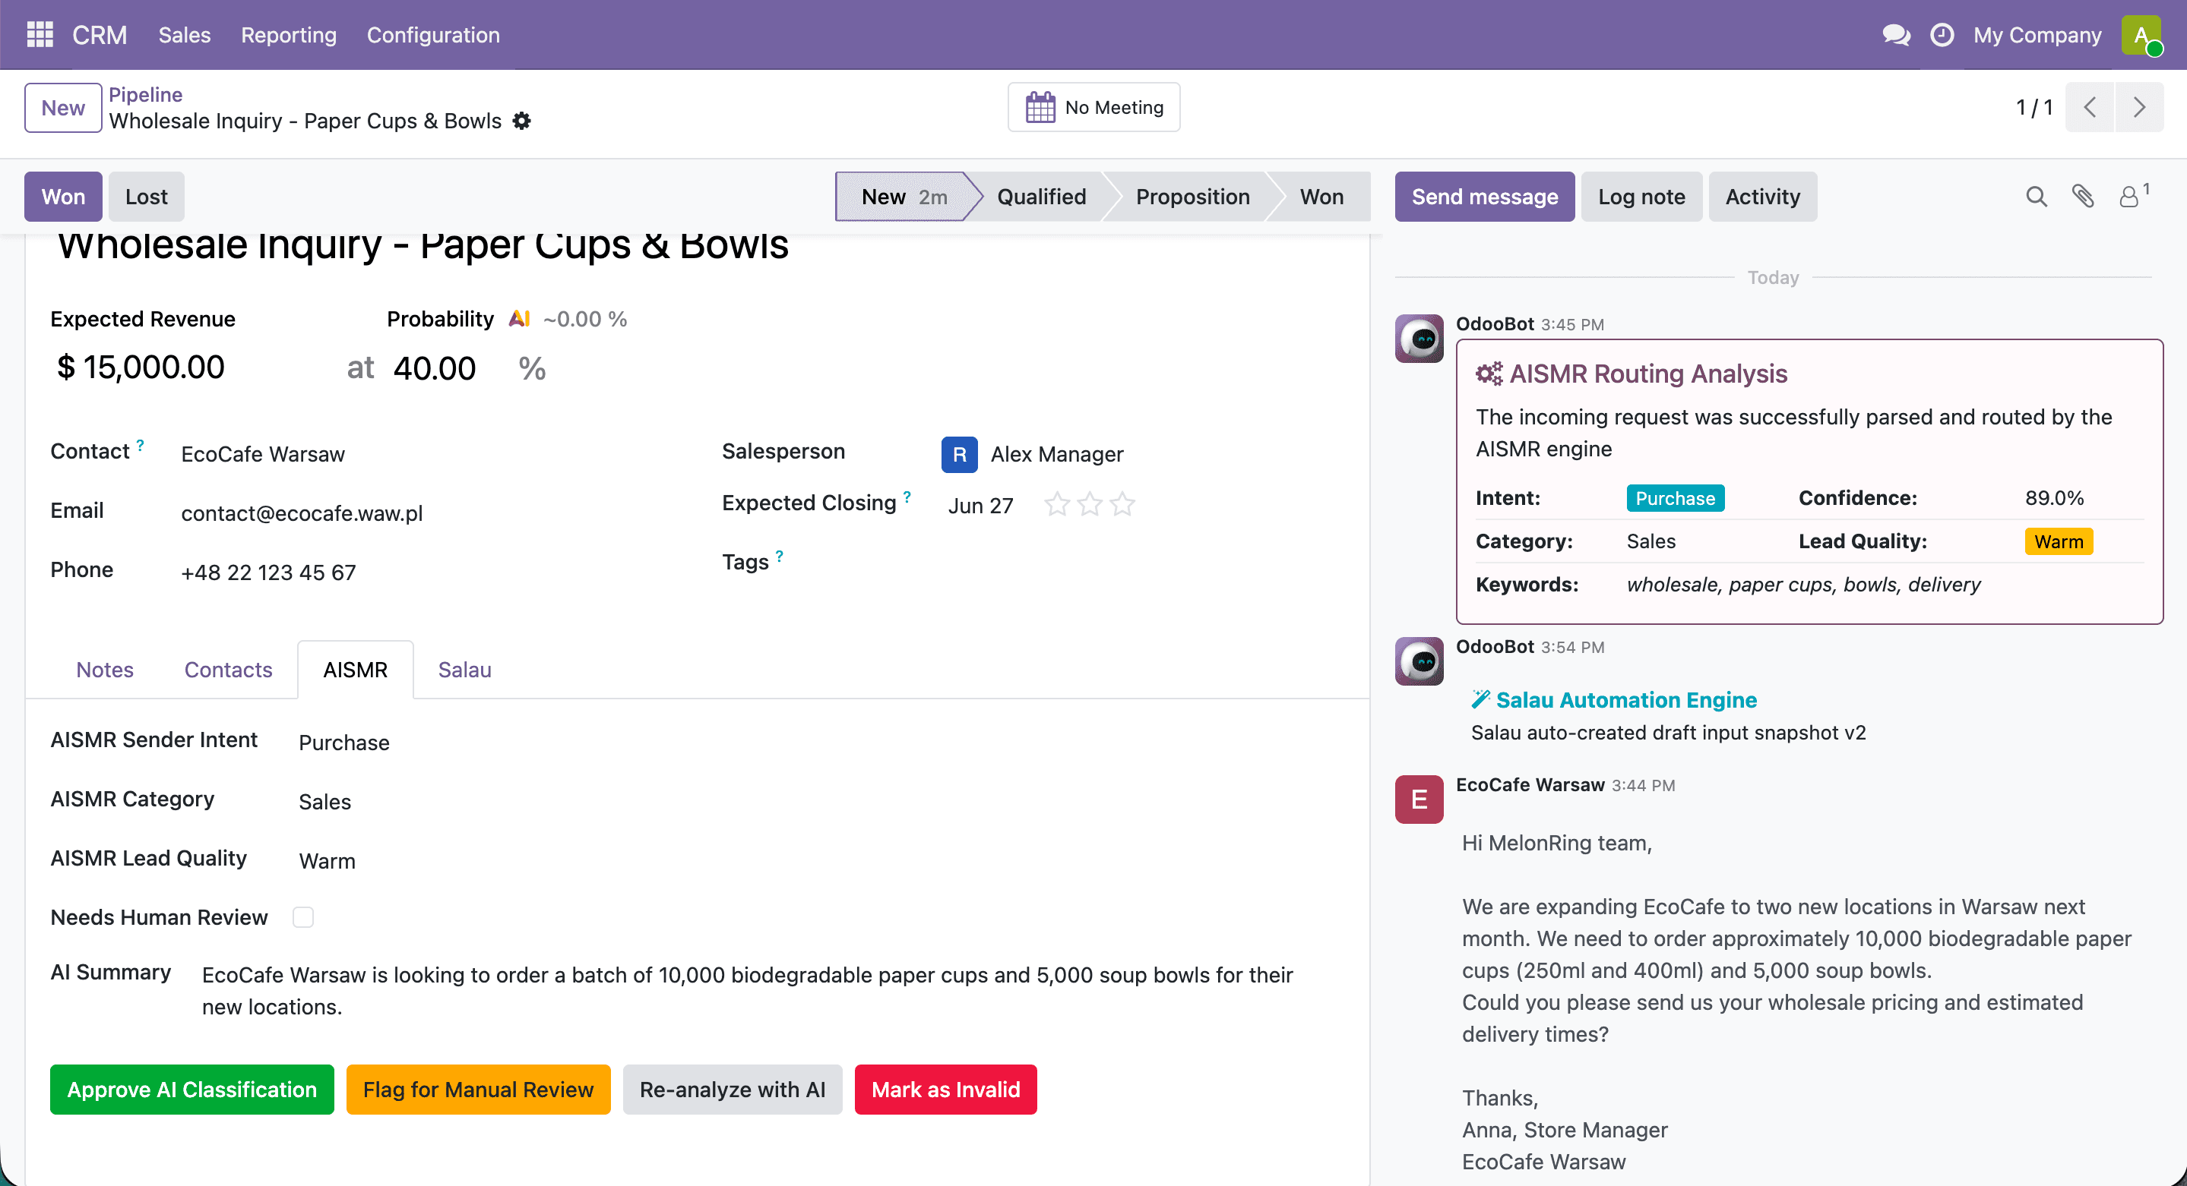This screenshot has height=1186, width=2187.
Task: Open the activities clock icon
Action: [x=1942, y=35]
